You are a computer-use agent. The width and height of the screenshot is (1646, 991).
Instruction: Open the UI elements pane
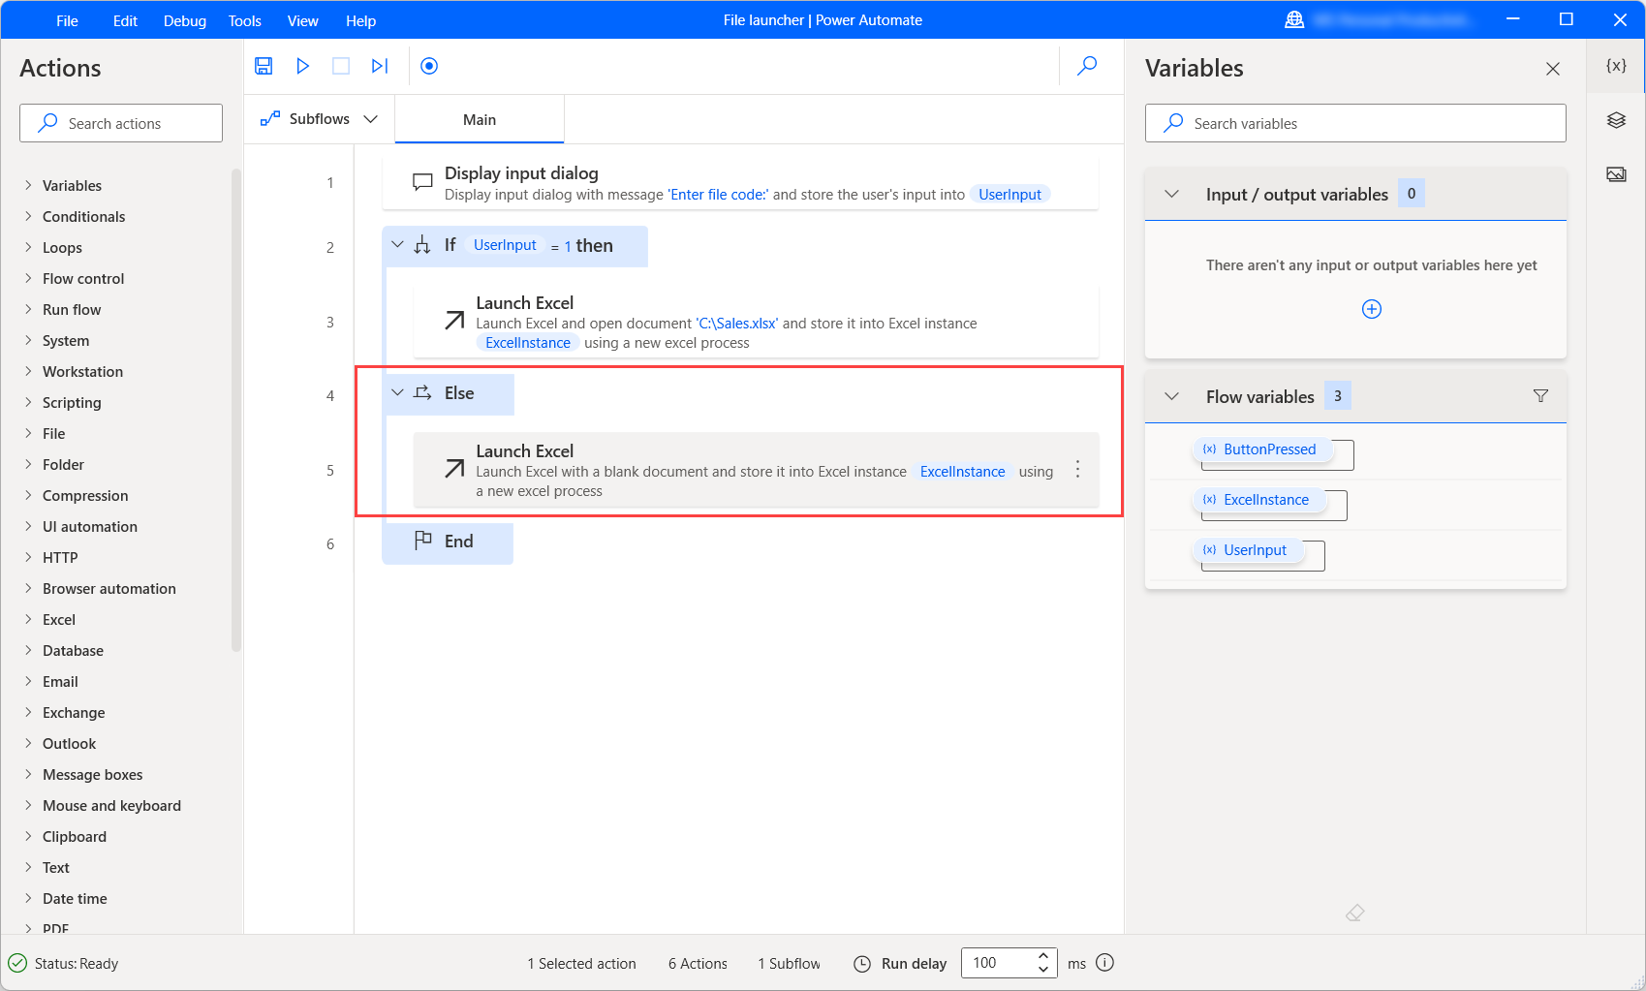(1615, 120)
